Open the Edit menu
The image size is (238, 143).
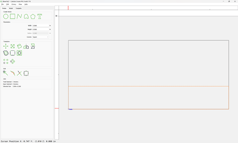(x=8, y=4)
